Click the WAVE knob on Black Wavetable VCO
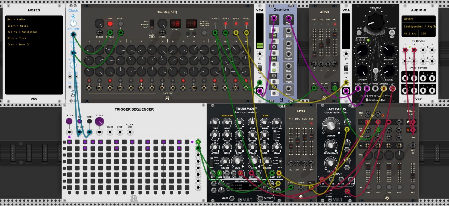This screenshot has height=206, width=449. (x=362, y=50)
